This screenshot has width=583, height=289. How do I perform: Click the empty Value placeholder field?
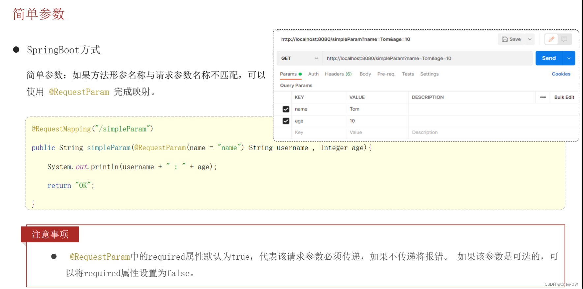point(377,132)
